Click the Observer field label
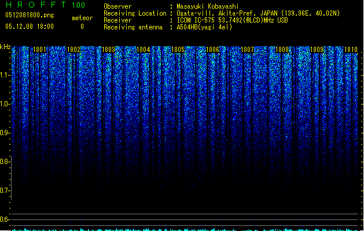The image size is (364, 231). [x=117, y=6]
